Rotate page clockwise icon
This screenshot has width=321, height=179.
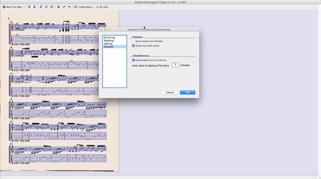(x=64, y=7)
